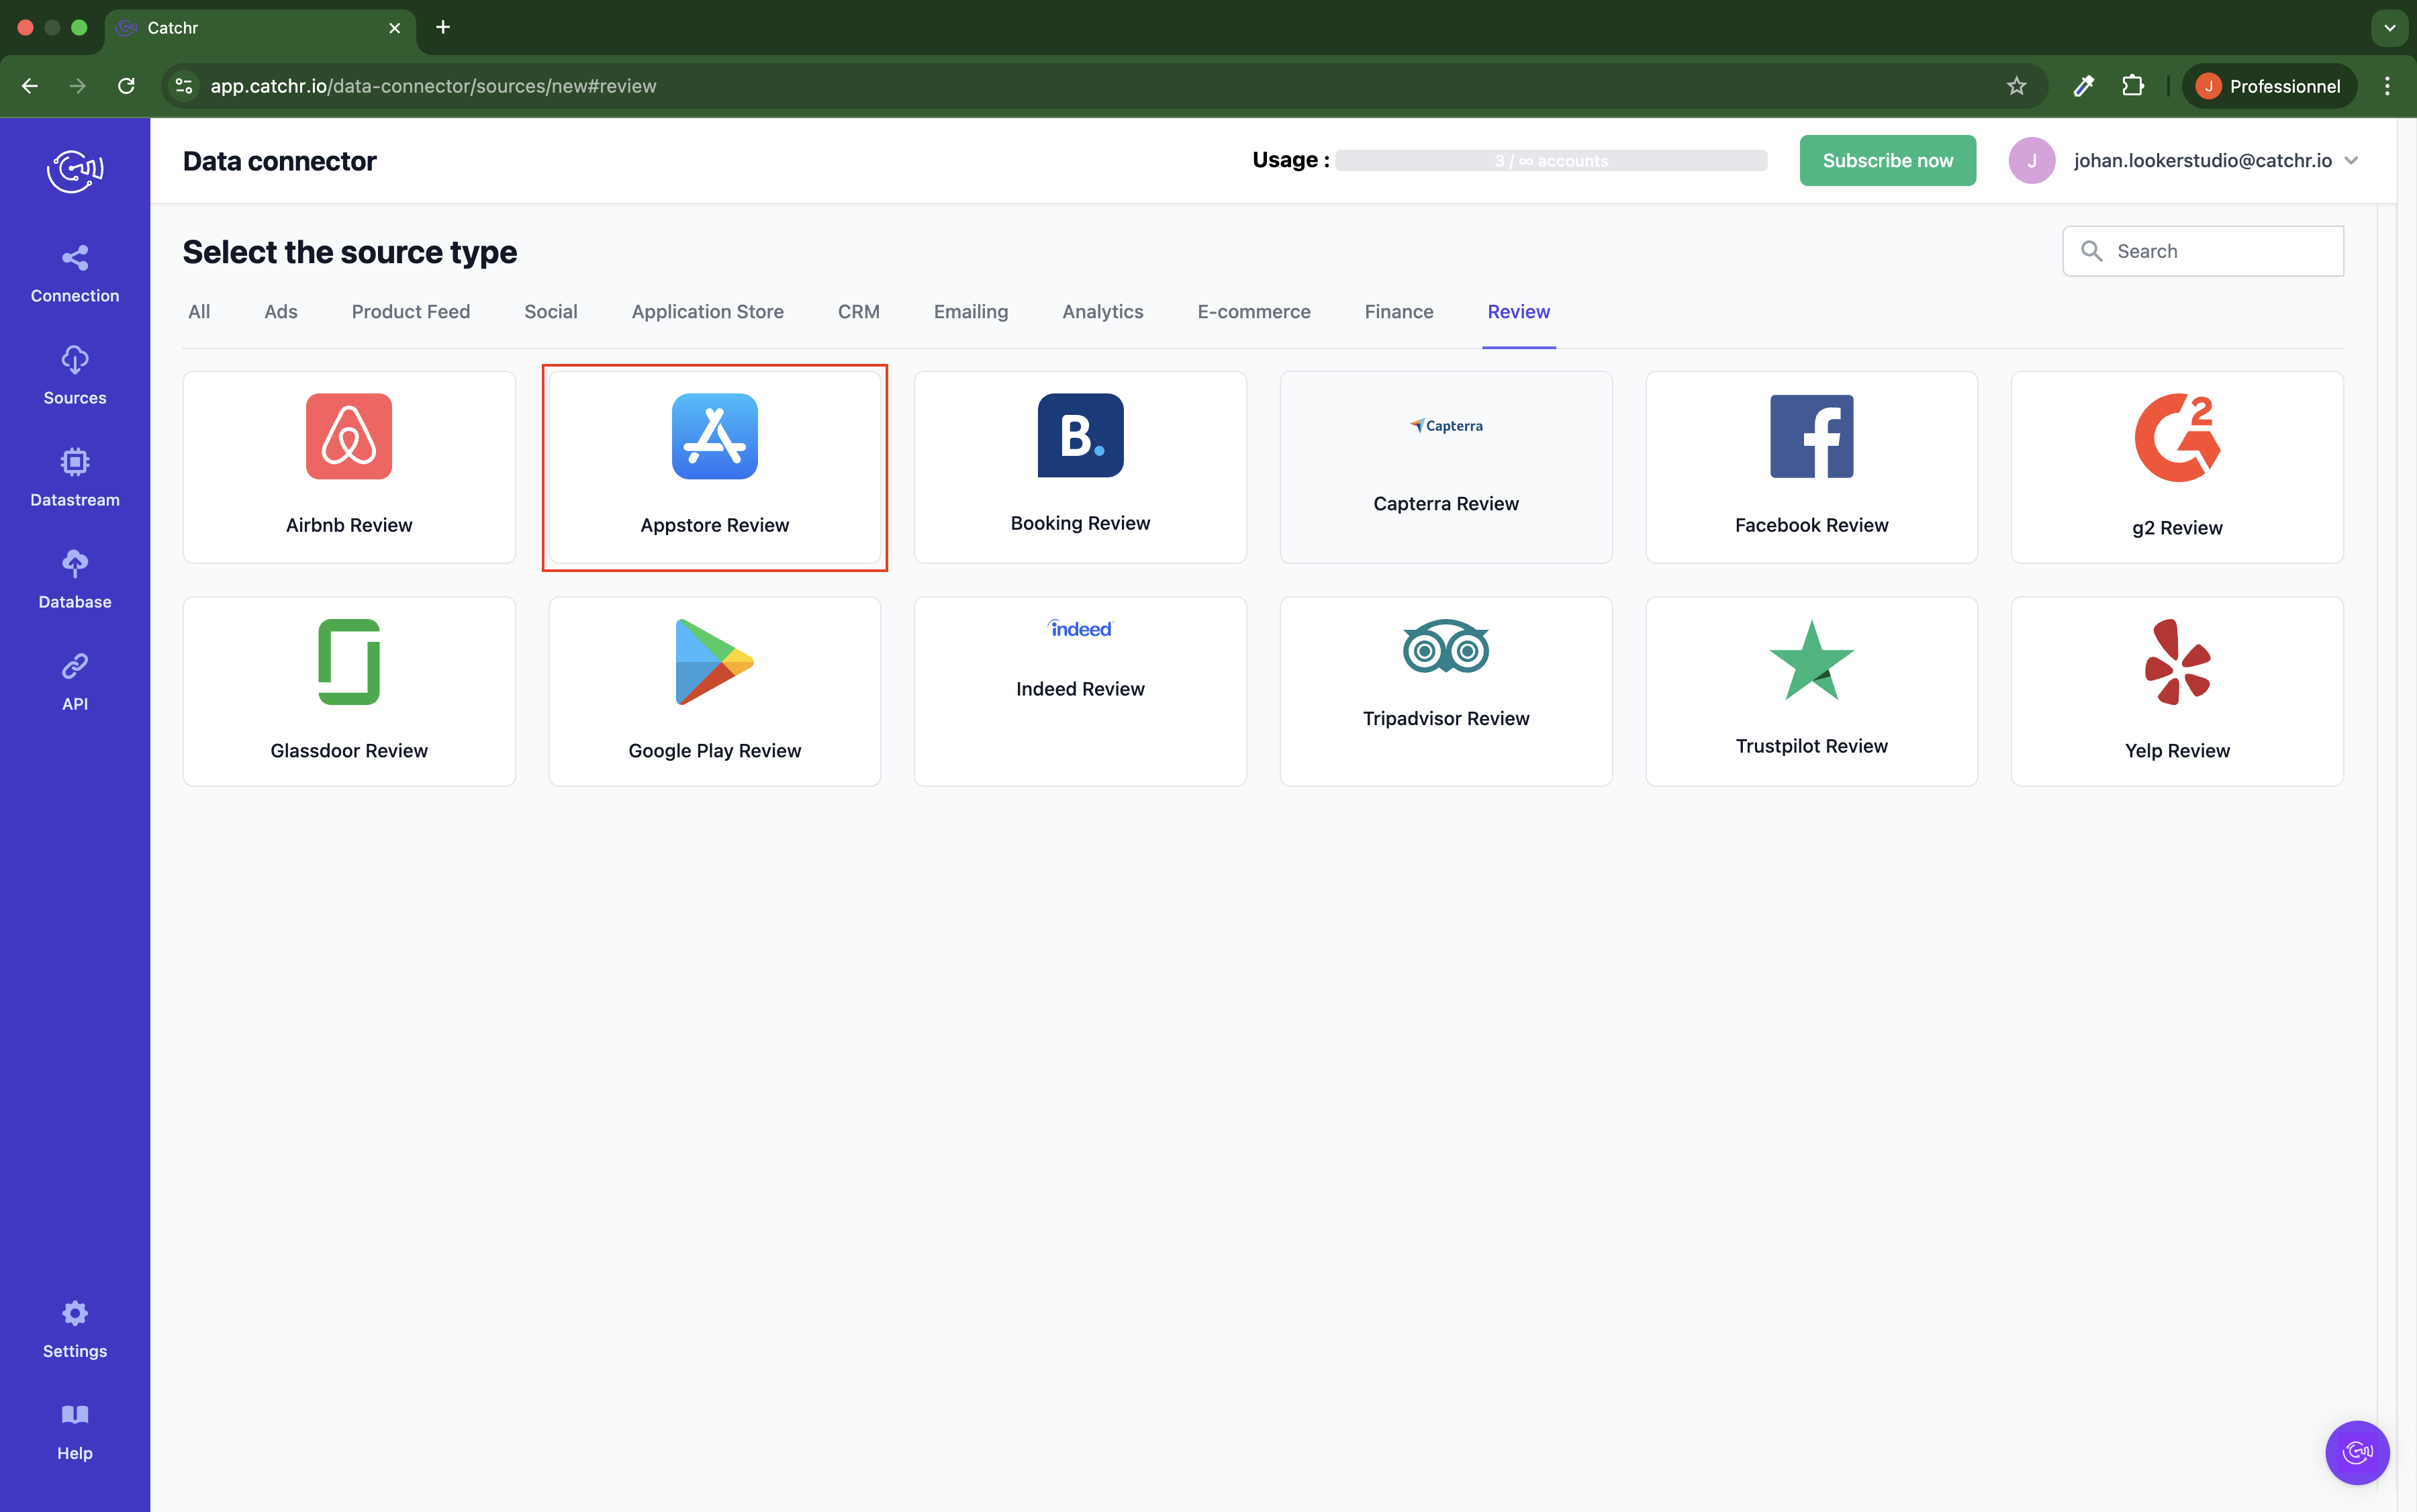This screenshot has height=1512, width=2417.
Task: Select the Booking Review source card
Action: 1080,467
